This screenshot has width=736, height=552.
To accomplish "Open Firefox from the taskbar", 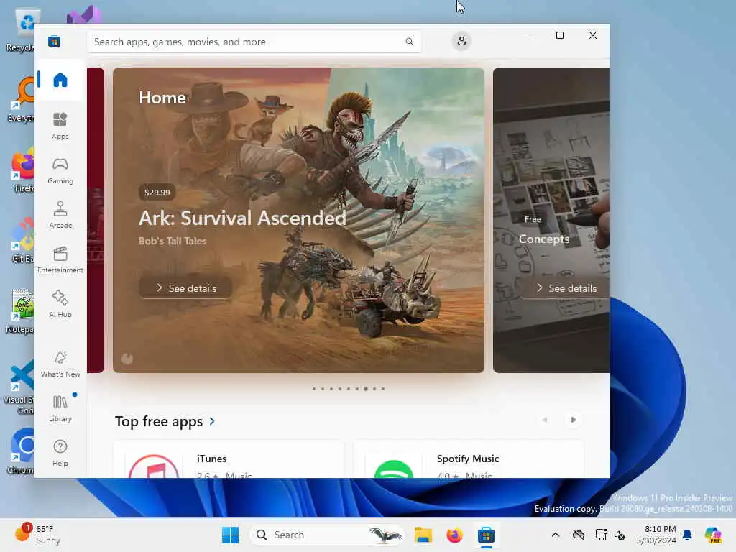I will (x=454, y=535).
